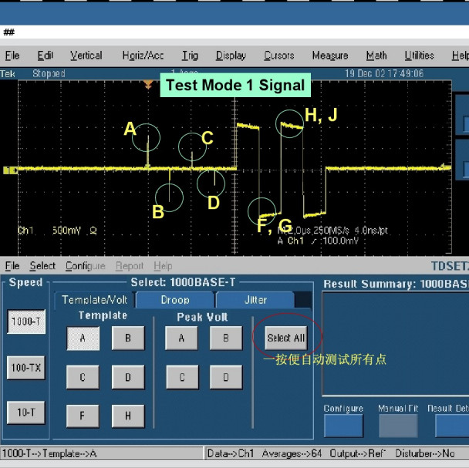Toggle Template test point A

click(x=83, y=338)
